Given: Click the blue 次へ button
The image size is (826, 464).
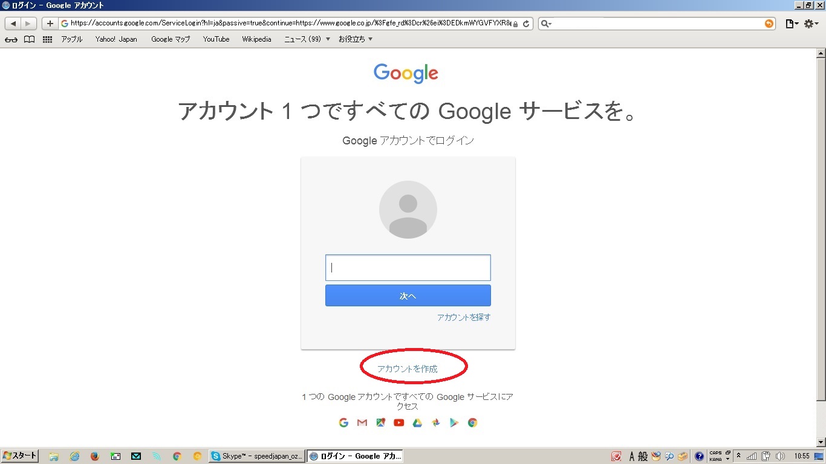Looking at the screenshot, I should pyautogui.click(x=408, y=295).
